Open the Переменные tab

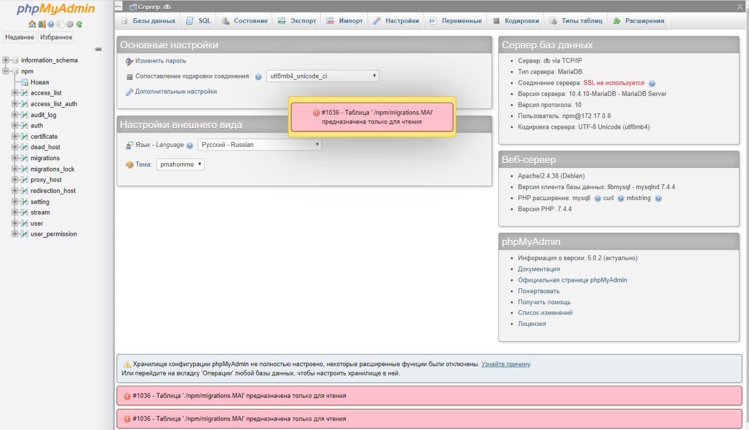click(455, 21)
